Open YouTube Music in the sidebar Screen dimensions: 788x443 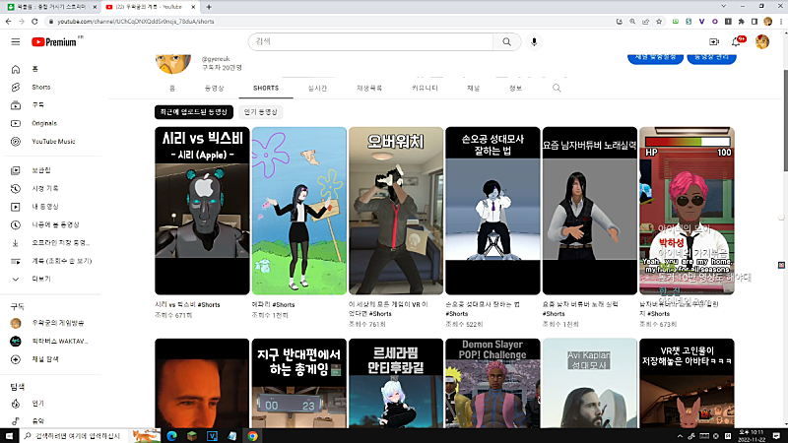coord(52,142)
